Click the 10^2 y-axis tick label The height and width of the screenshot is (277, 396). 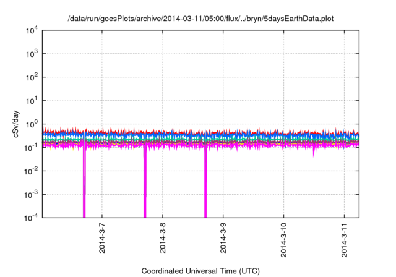(32, 77)
